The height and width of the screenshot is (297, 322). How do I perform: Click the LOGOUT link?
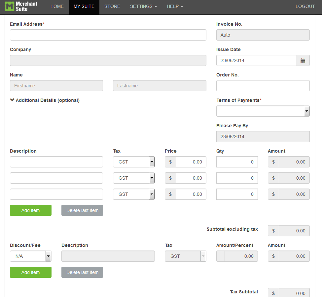point(305,6)
